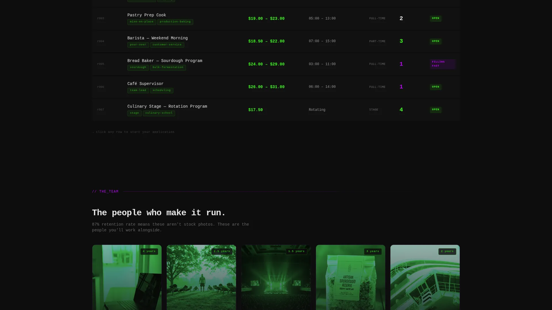552x310 pixels.
Task: Open building photo labeled 2 years
Action: 425,277
